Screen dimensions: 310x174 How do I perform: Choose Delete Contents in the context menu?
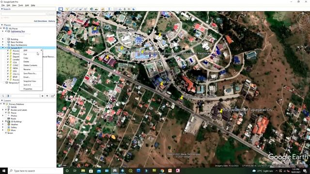pyautogui.click(x=30, y=65)
